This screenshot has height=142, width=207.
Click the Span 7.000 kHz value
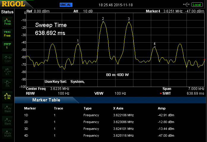[x=195, y=89]
